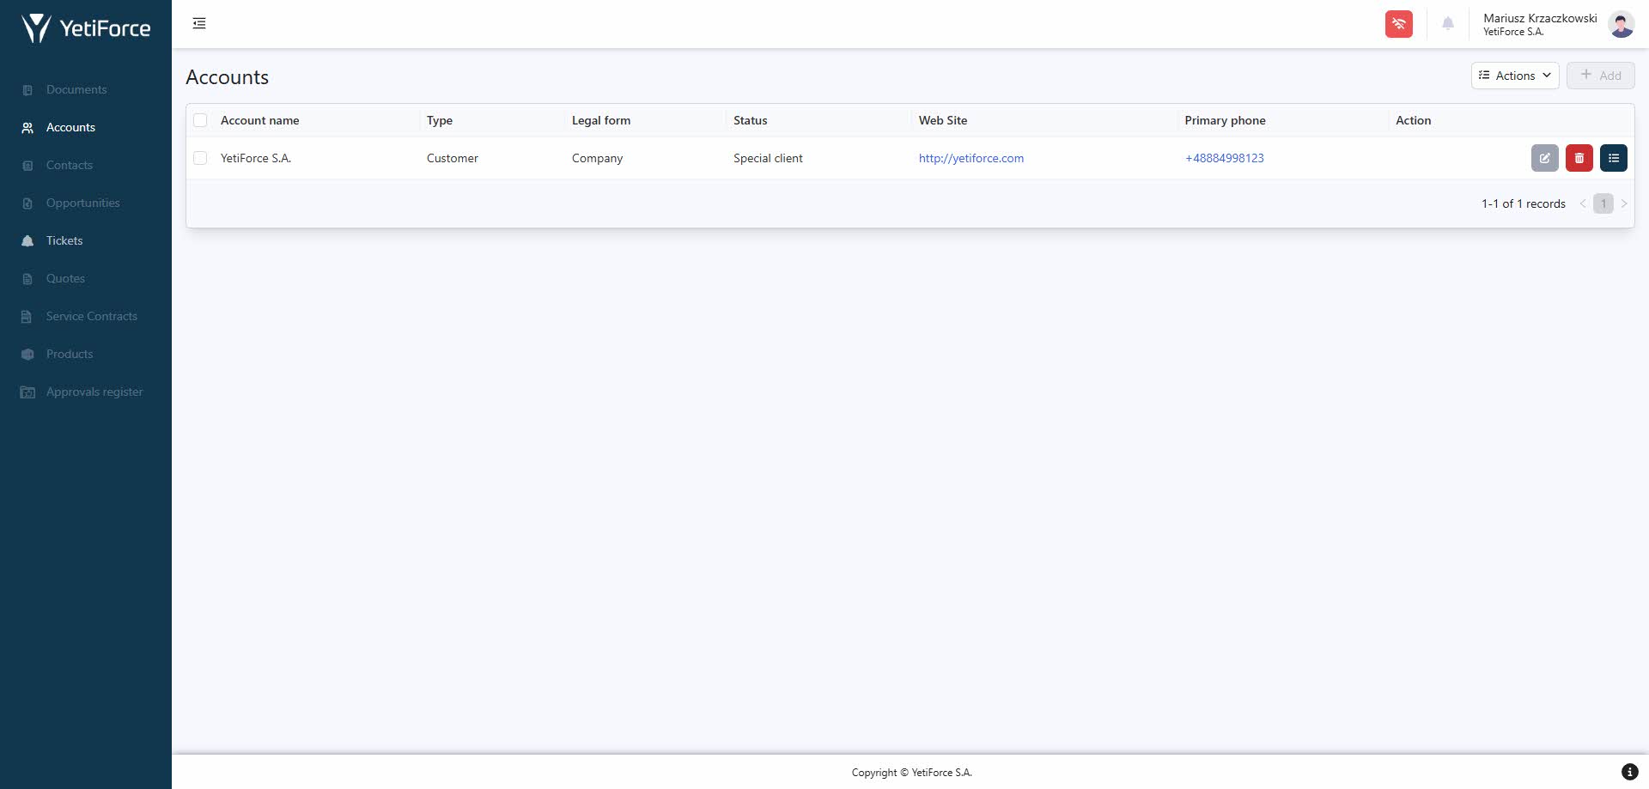Open the info icon in the footer

tap(1629, 772)
